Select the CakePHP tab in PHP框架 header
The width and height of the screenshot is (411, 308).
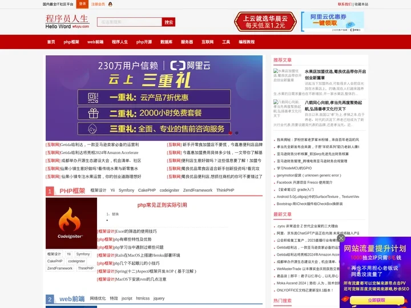point(147,190)
